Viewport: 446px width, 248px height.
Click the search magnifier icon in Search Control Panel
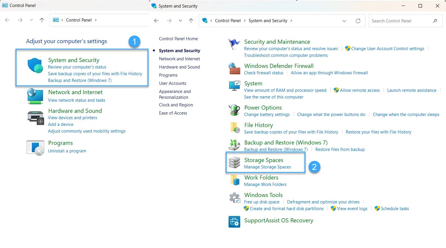point(435,21)
